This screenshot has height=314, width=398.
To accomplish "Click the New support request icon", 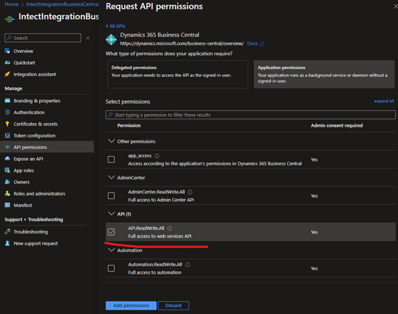I will [7, 243].
